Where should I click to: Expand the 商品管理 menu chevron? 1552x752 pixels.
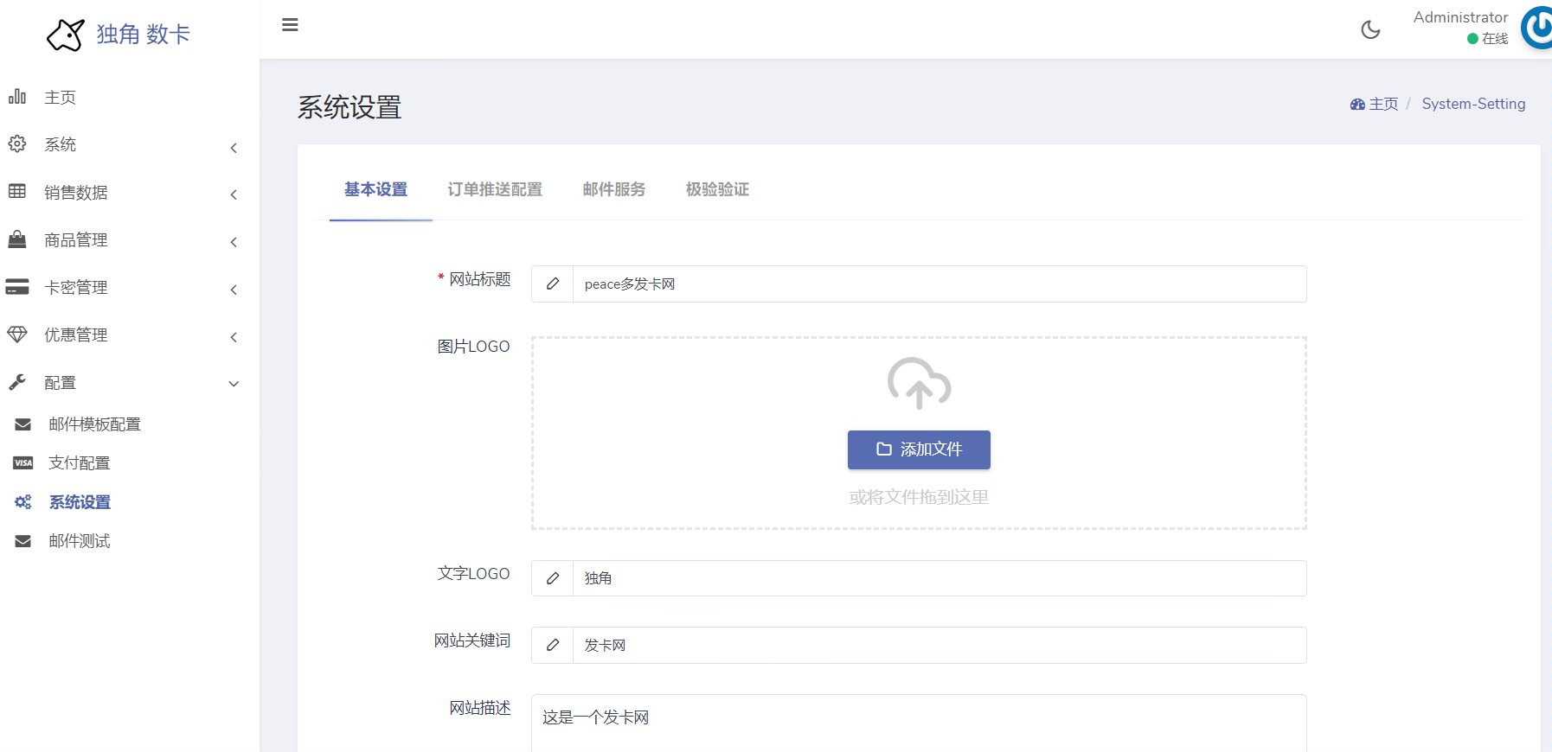coord(234,242)
